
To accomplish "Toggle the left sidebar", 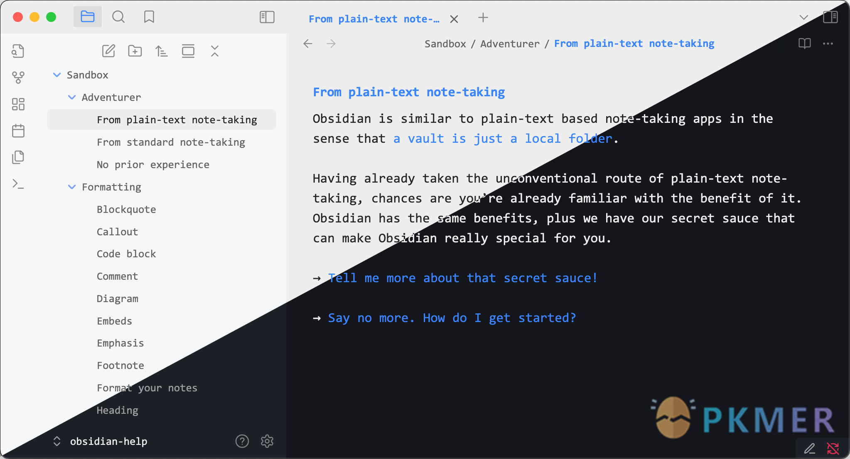I will (x=267, y=17).
